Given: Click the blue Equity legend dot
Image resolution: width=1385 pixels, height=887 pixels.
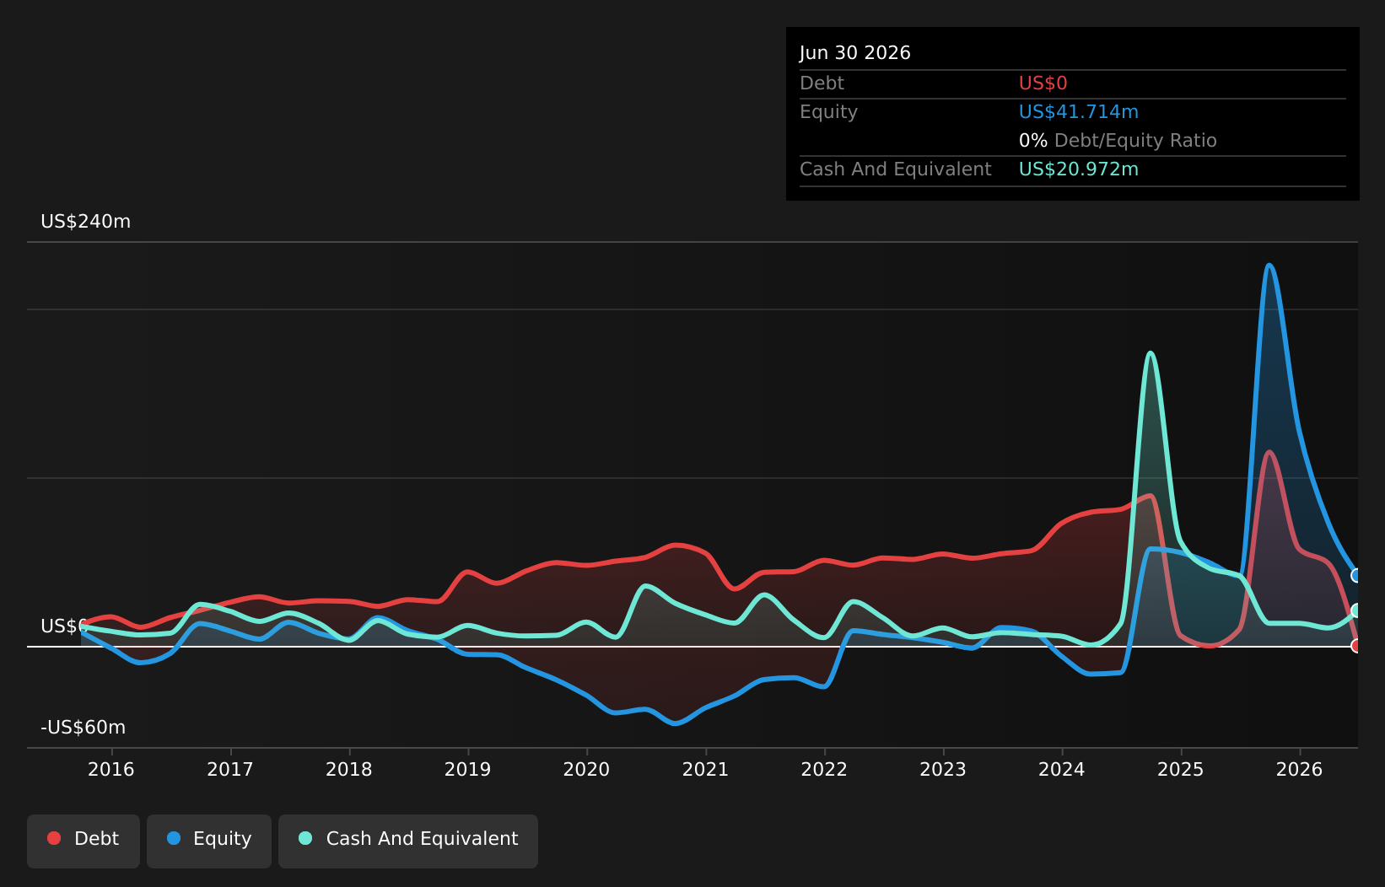Looking at the screenshot, I should click(x=174, y=838).
